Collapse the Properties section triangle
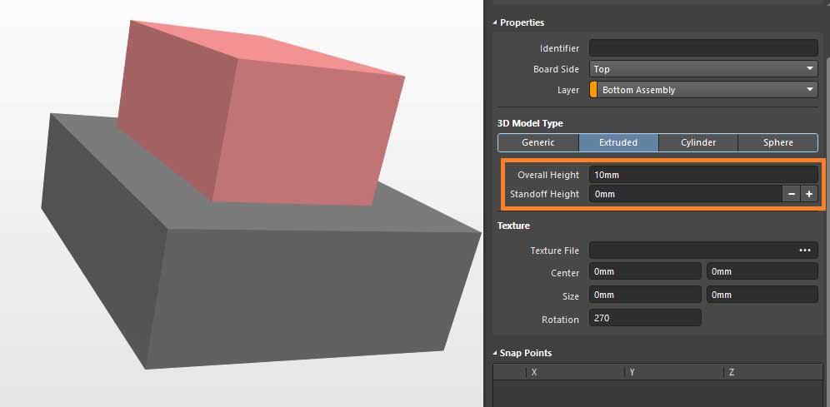 pyautogui.click(x=494, y=22)
